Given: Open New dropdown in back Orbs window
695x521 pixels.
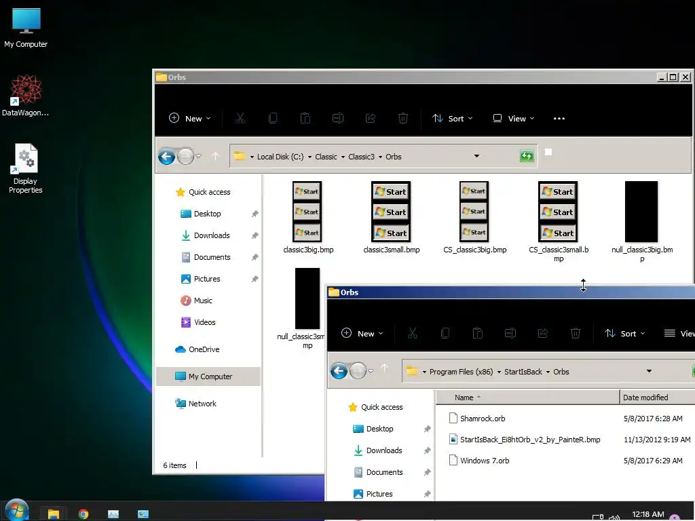Looking at the screenshot, I should click(190, 118).
